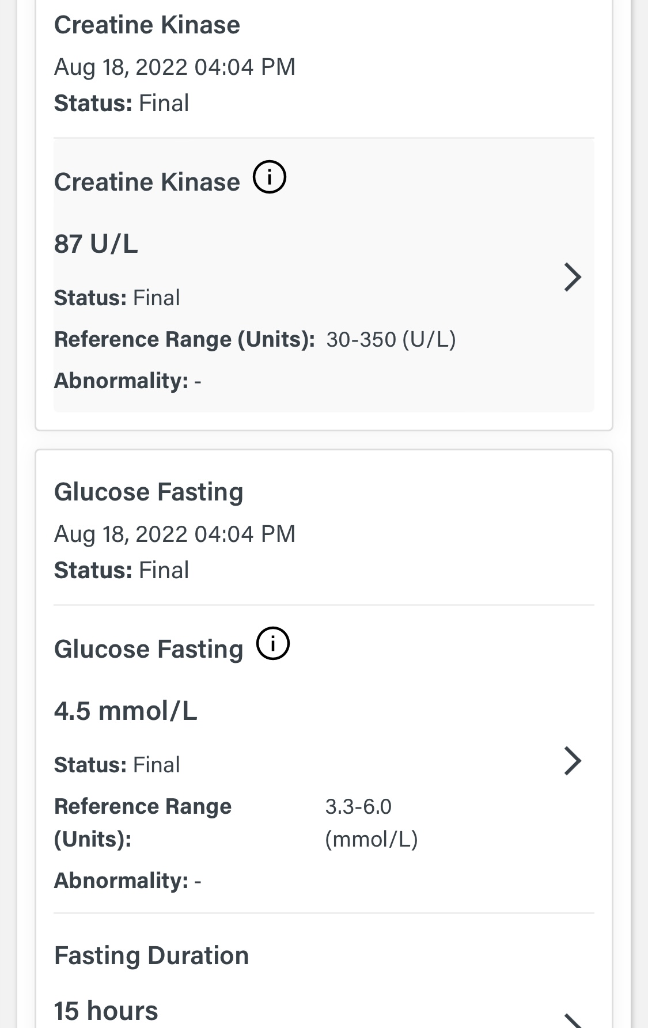Expand Glucose Fasting result details chevron
This screenshot has height=1028, width=648.
click(x=572, y=761)
